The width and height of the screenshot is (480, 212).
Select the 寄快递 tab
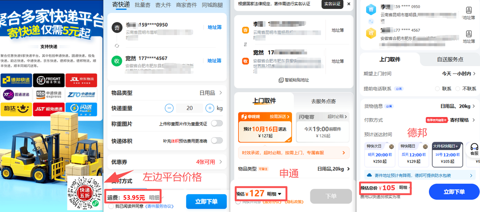pos(121,5)
